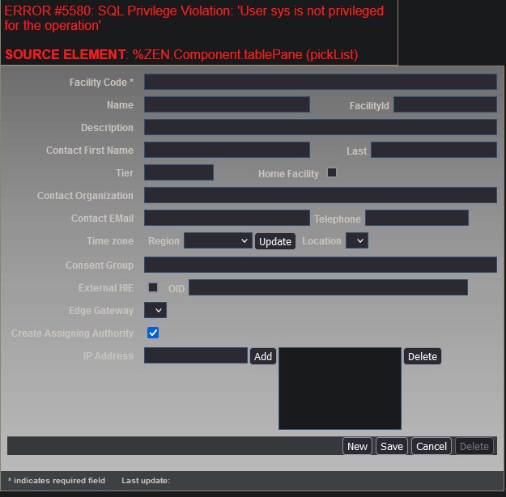This screenshot has height=497, width=506.
Task: Focus the Facility Code input field
Action: click(320, 82)
